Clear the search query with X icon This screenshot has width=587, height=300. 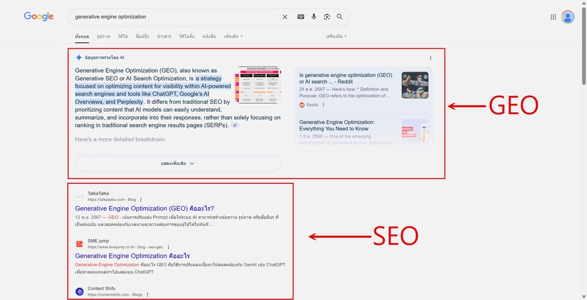(285, 17)
